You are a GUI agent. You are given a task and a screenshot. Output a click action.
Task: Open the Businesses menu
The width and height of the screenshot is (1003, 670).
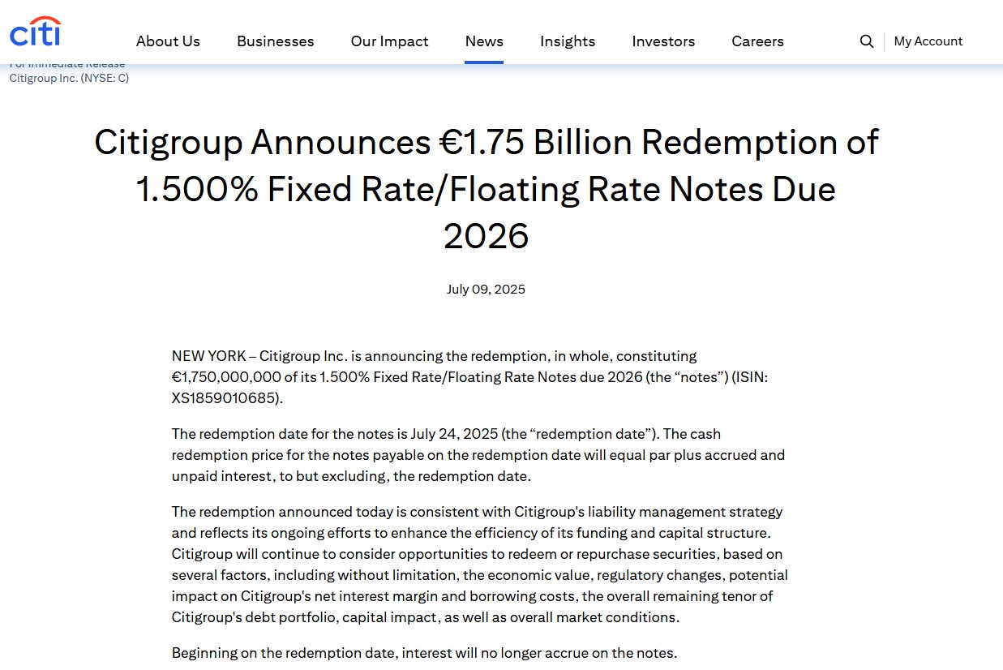[276, 41]
